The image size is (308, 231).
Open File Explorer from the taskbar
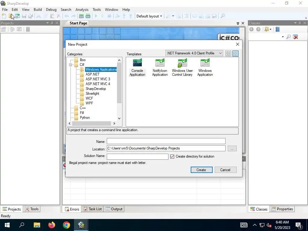pyautogui.click(x=37, y=225)
